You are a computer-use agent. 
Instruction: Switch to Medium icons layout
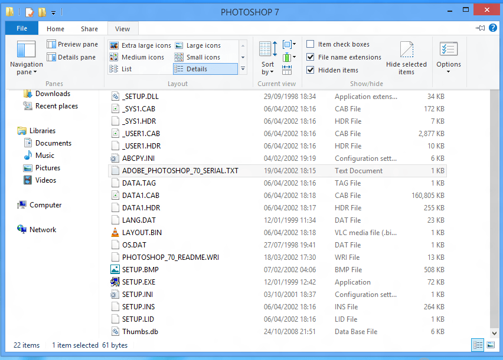coord(137,57)
